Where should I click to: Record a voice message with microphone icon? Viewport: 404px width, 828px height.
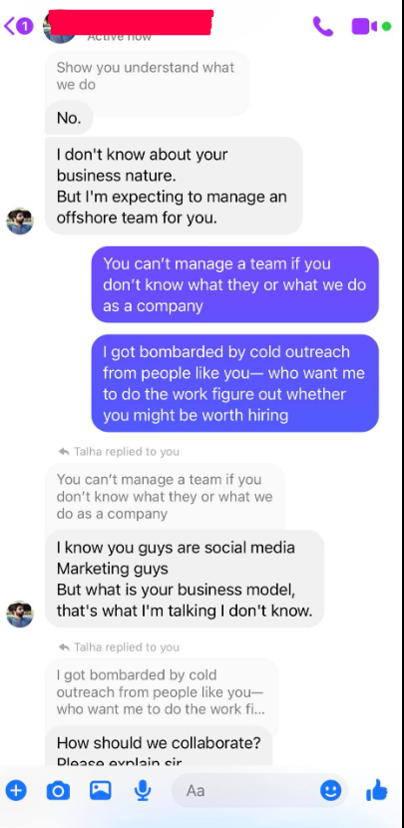142,790
